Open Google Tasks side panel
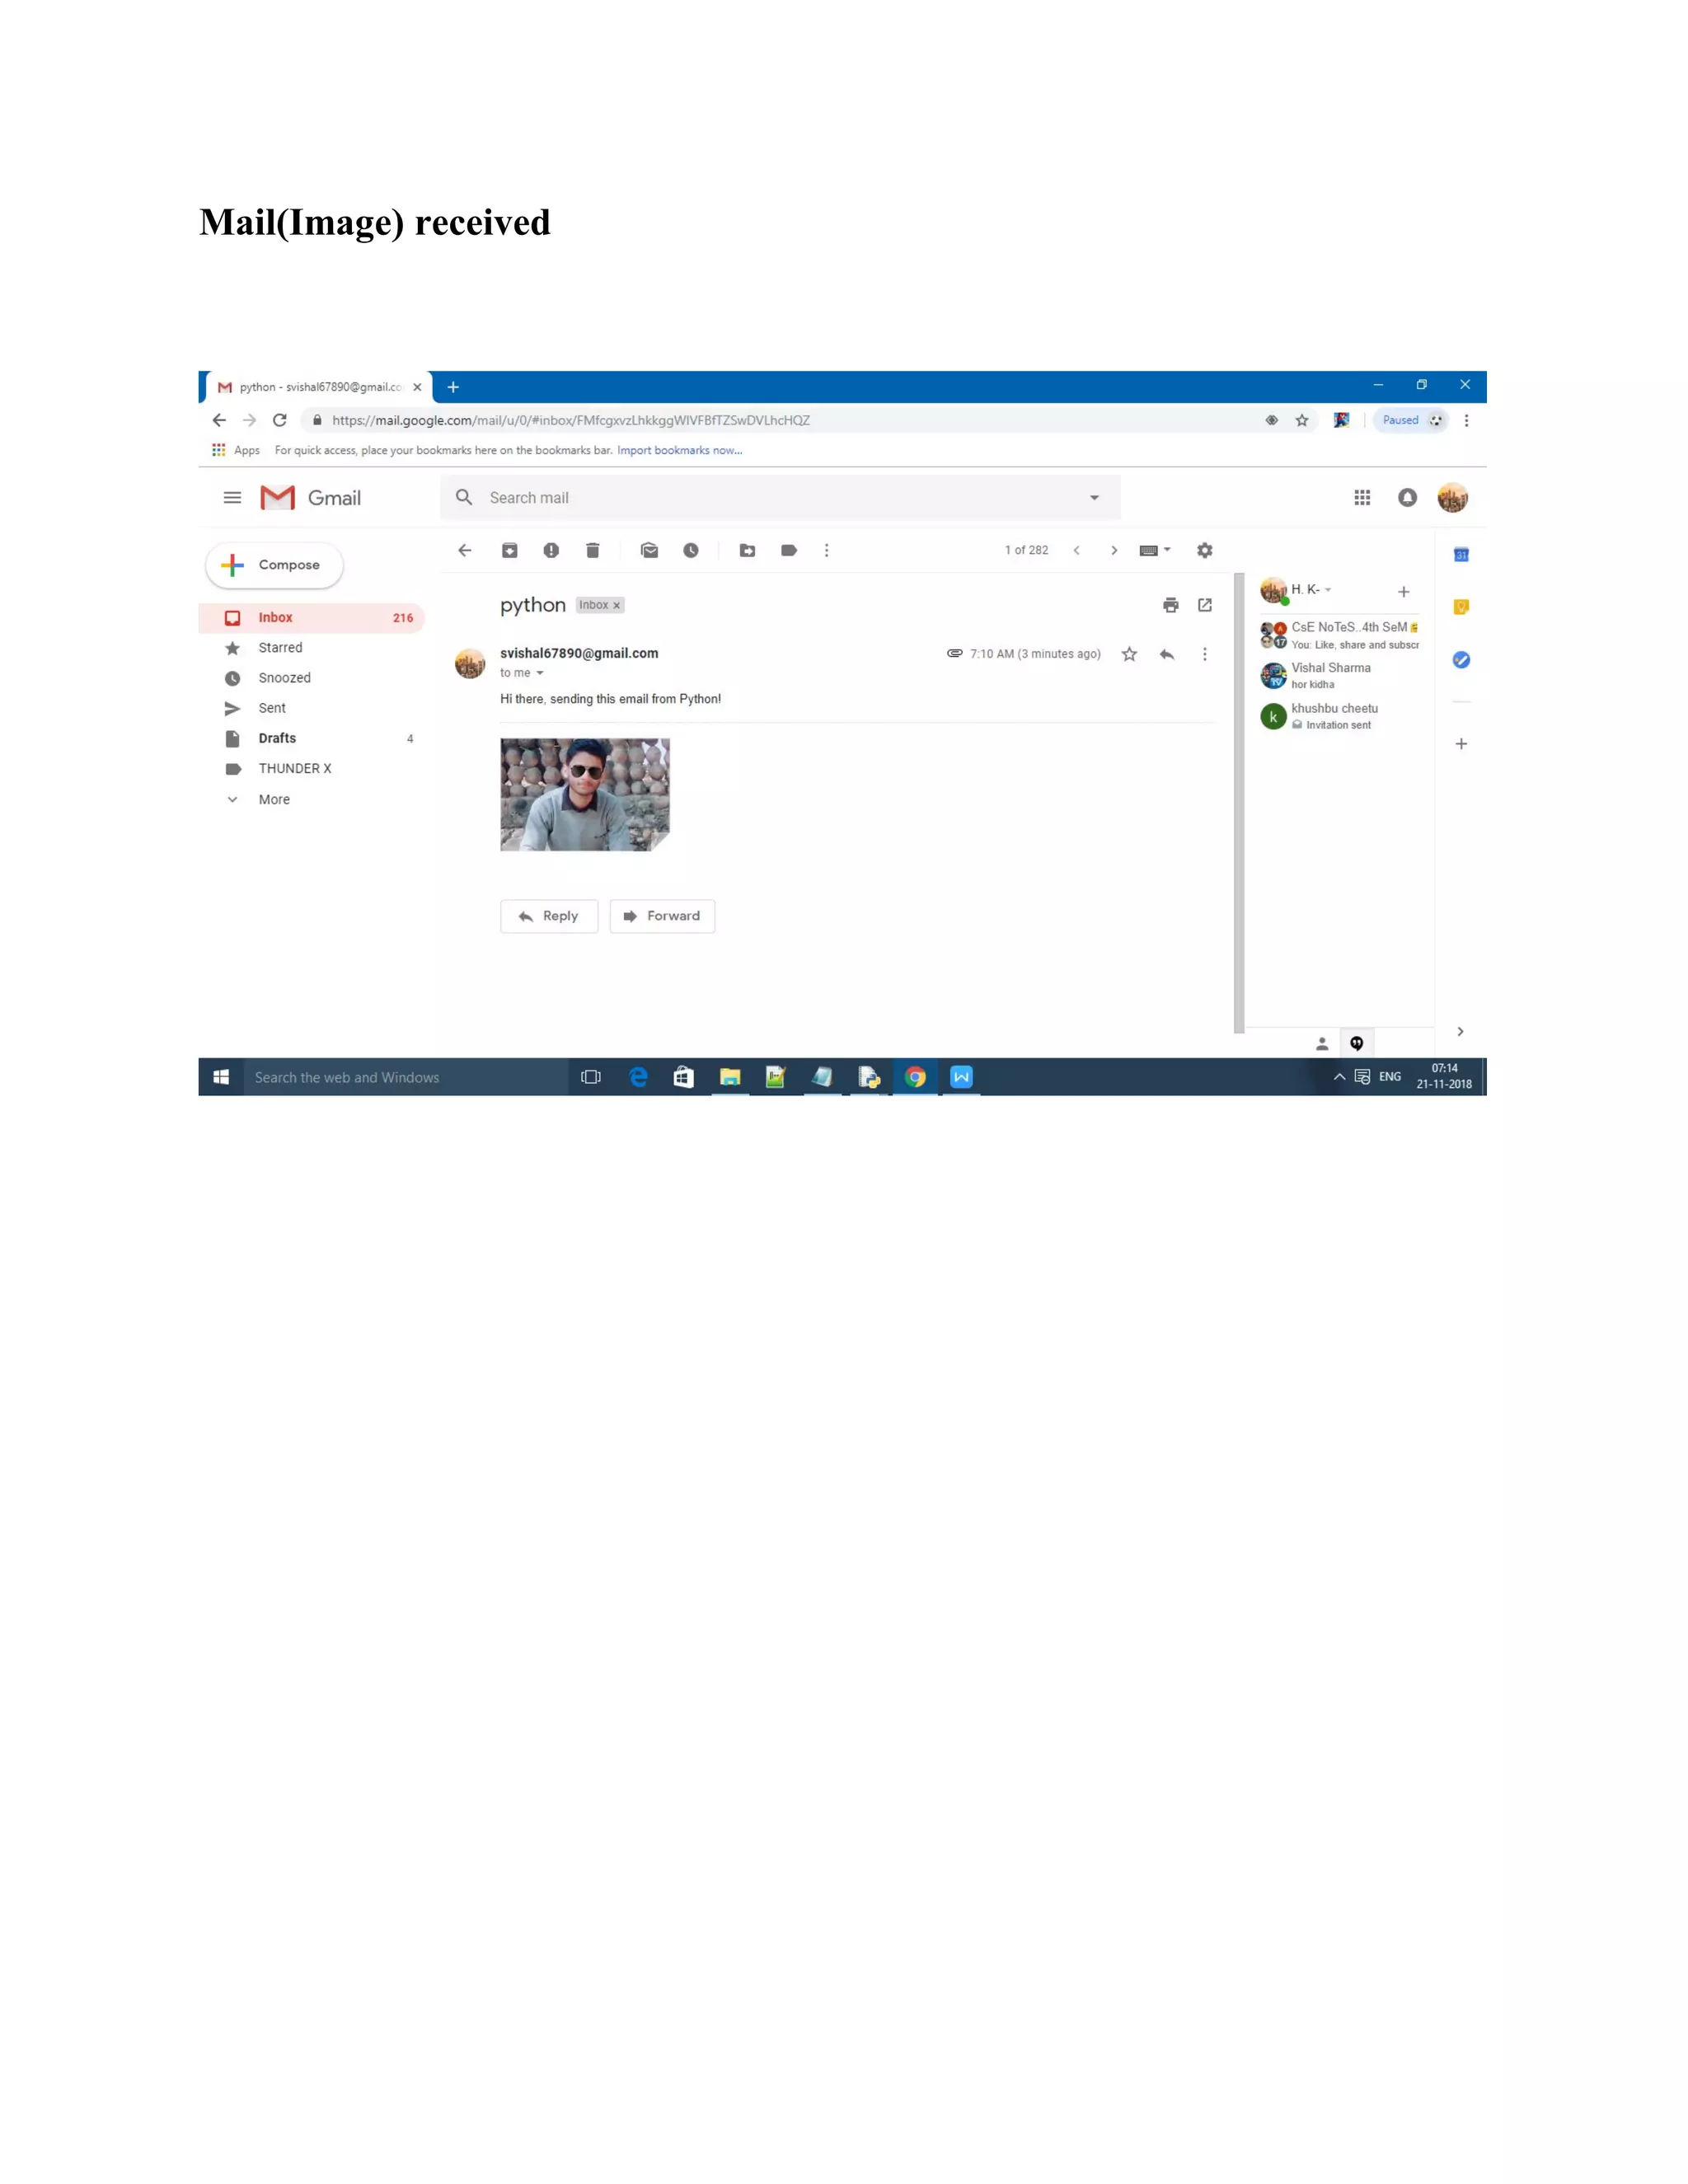The width and height of the screenshot is (1688, 2184). (1461, 660)
